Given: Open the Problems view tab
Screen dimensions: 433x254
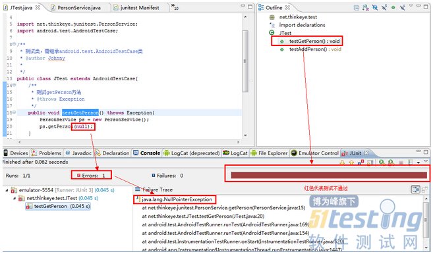Looking at the screenshot, I should (x=47, y=153).
